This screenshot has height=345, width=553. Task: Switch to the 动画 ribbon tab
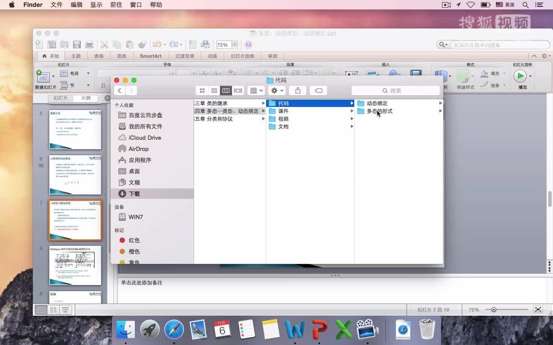[x=212, y=56]
